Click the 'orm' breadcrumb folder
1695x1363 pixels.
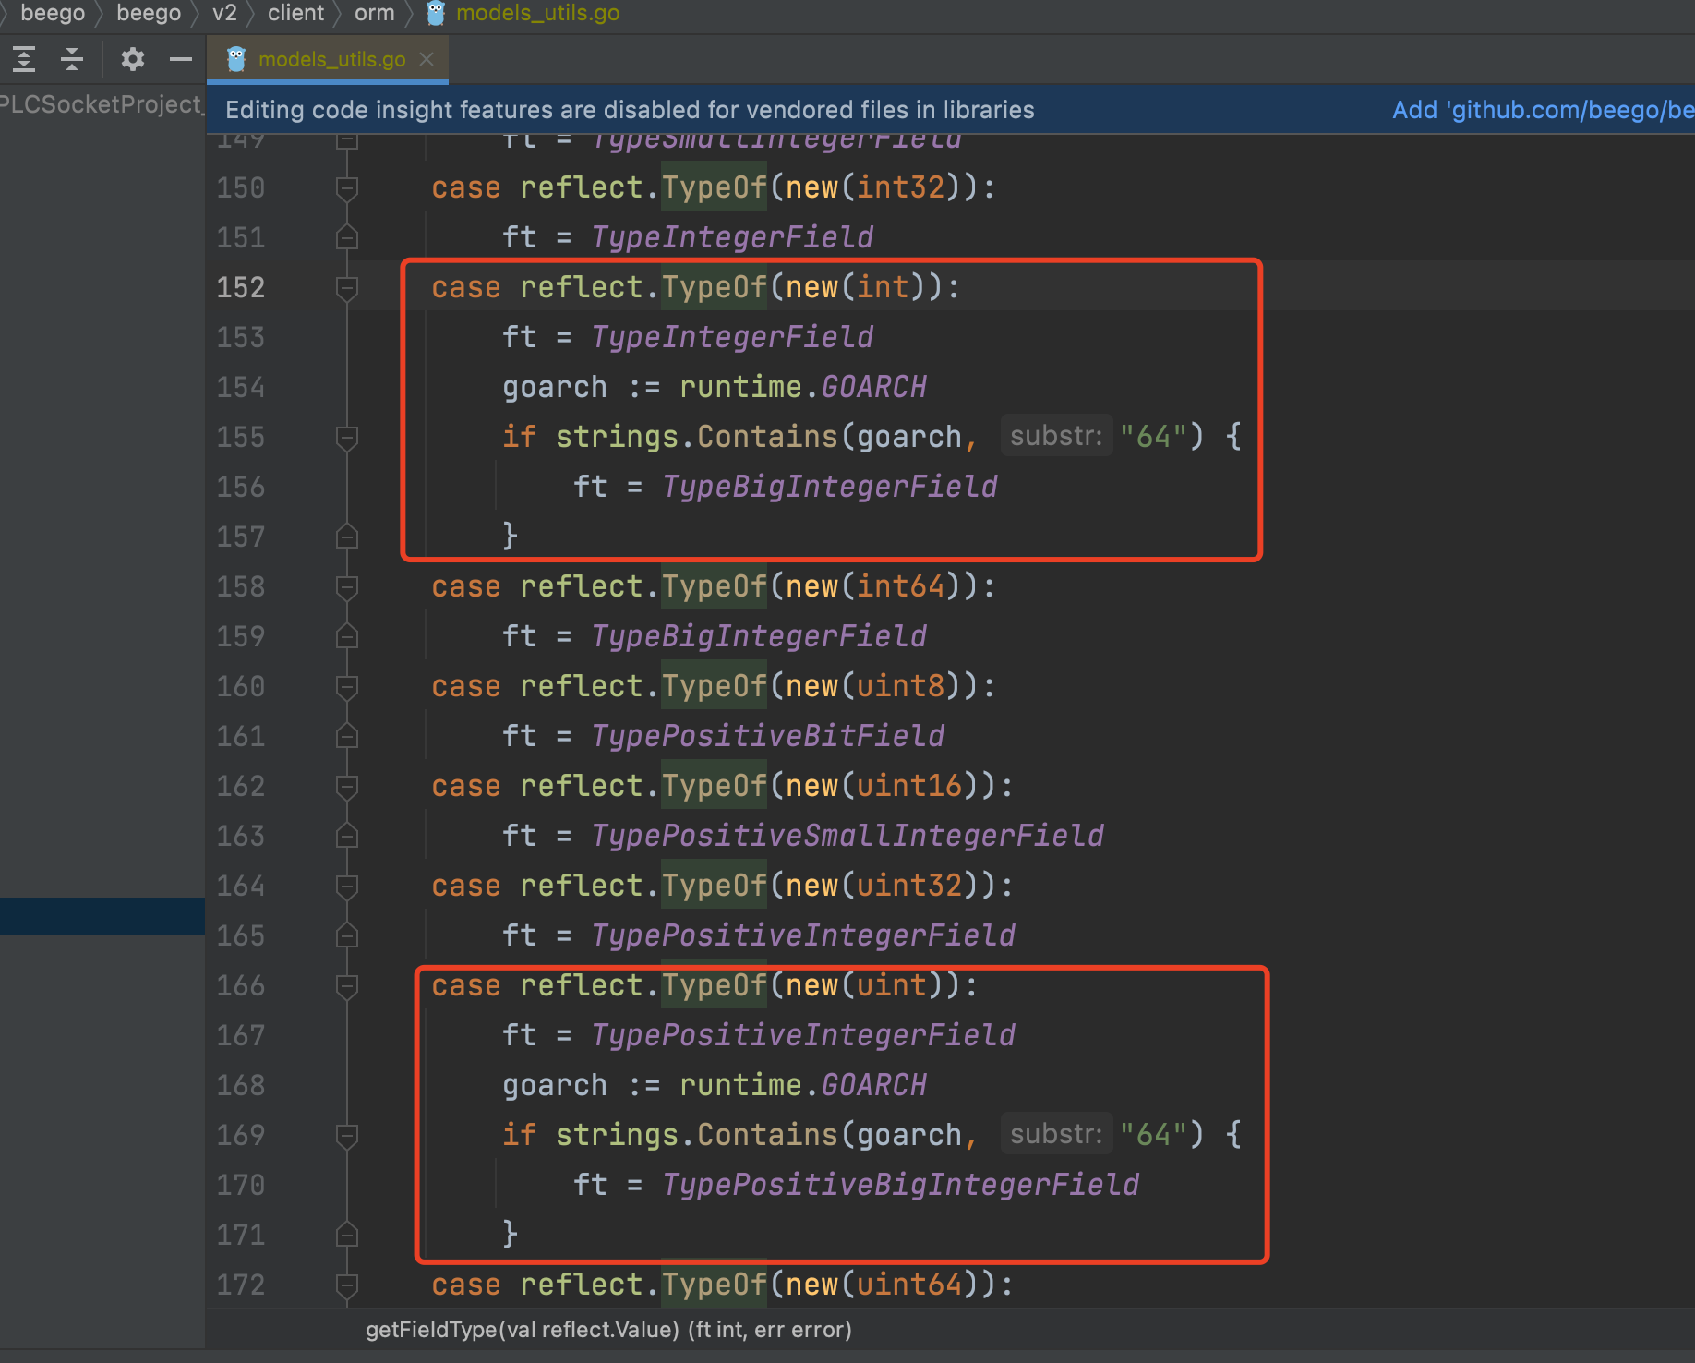click(374, 13)
